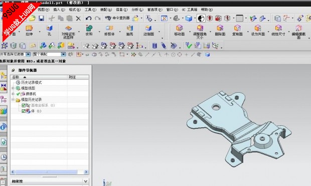
Task: Uncheck the 基准坐标系 (0) checkbox
Action: point(24,105)
